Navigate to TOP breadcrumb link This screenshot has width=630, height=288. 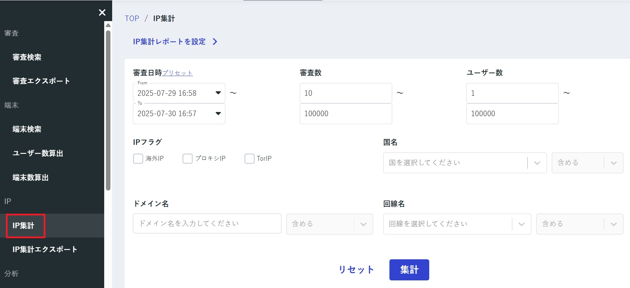pos(132,19)
